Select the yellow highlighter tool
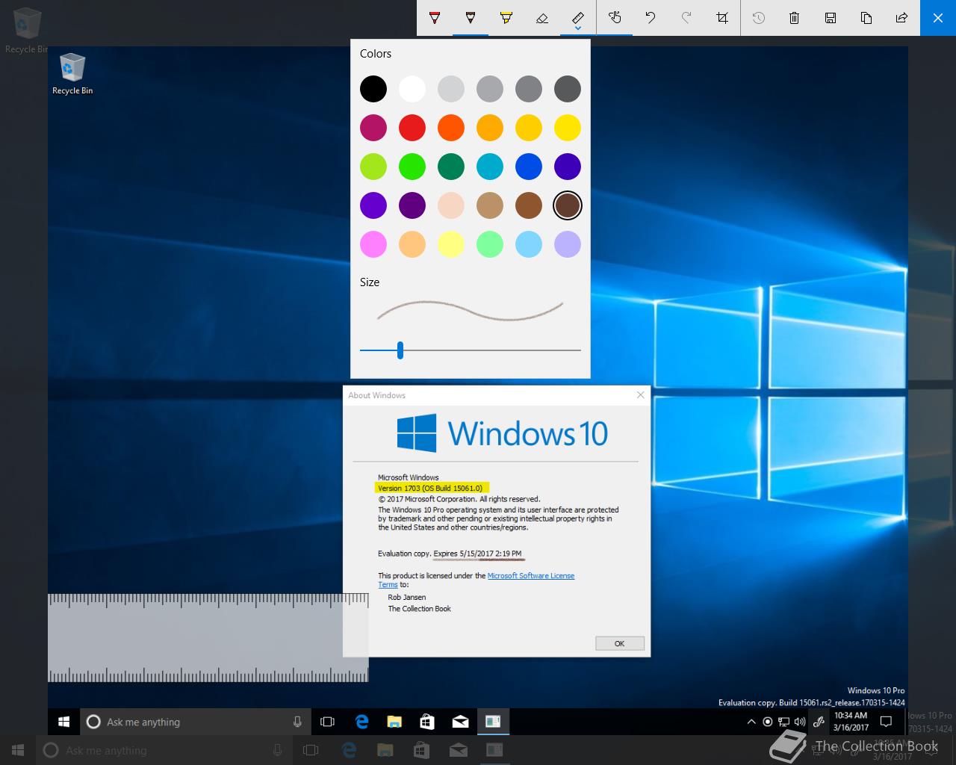 pos(506,18)
